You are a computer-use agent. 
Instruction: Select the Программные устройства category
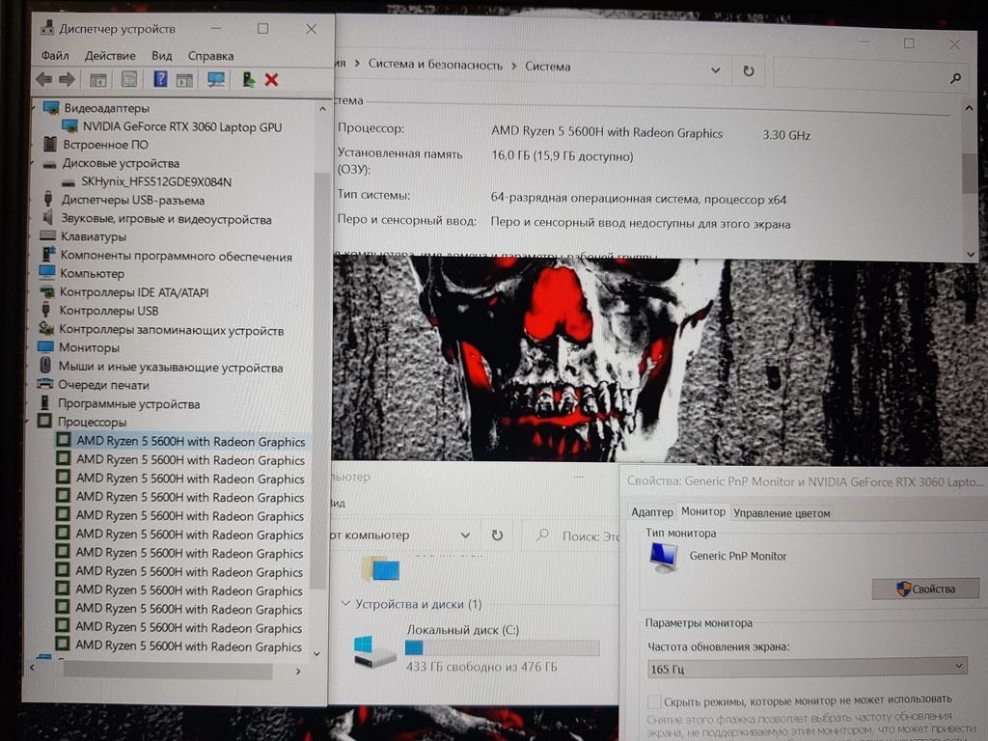pos(129,404)
